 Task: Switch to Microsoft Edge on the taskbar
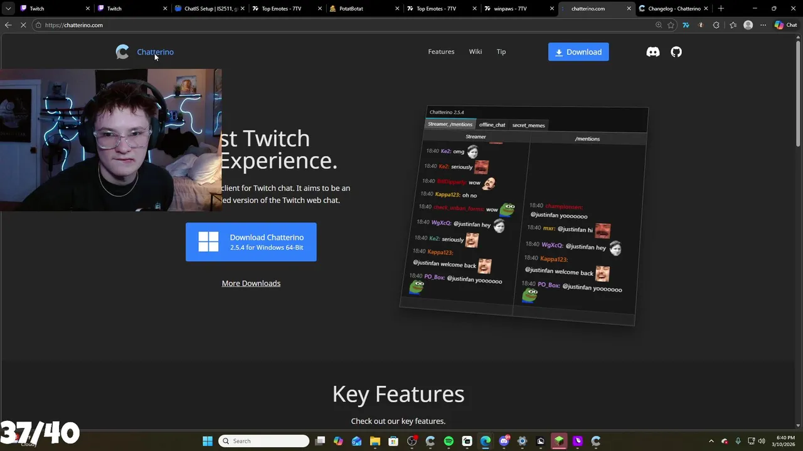[x=486, y=441]
